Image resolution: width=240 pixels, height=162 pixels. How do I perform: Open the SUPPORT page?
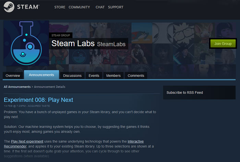tap(116, 7)
